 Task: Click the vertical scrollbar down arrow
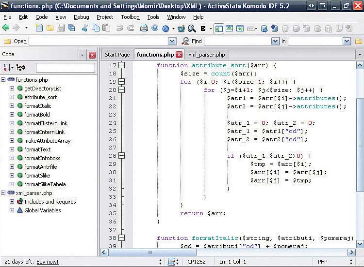[360, 244]
